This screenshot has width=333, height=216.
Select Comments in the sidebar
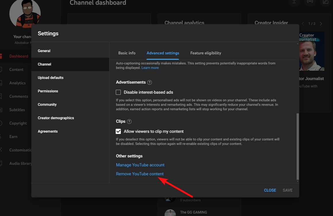[18, 96]
